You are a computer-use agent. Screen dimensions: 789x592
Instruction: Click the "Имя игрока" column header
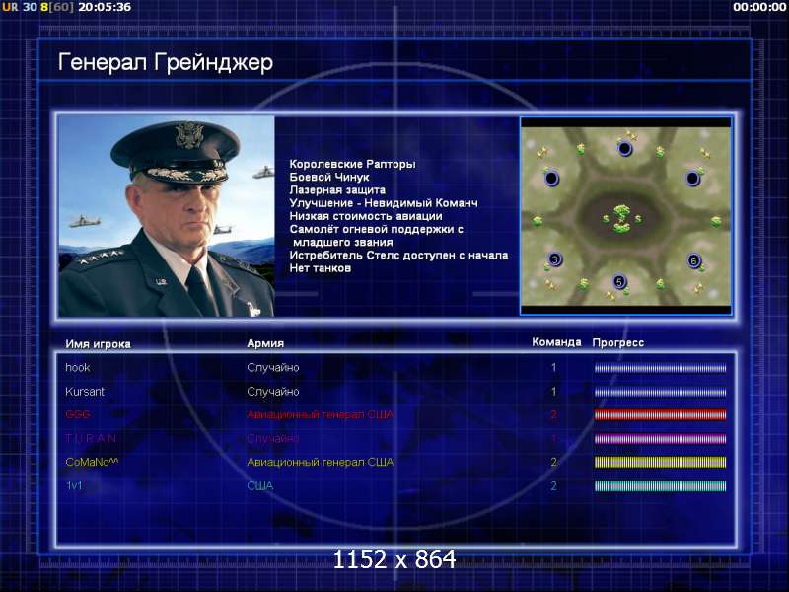[x=98, y=344]
